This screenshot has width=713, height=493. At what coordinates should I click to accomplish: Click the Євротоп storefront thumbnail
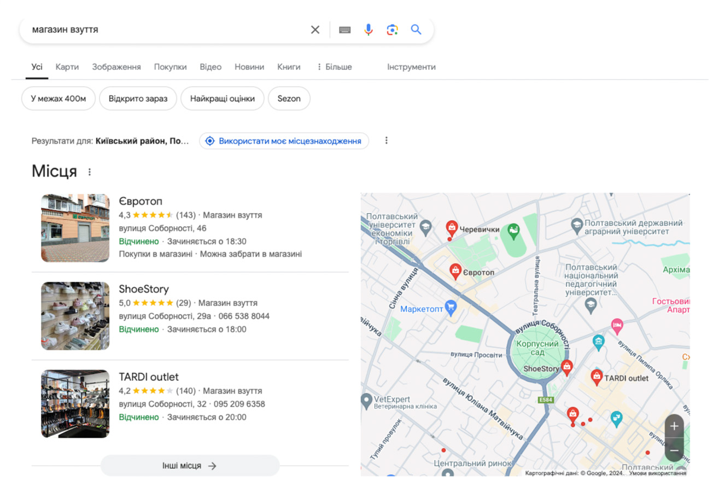point(75,228)
